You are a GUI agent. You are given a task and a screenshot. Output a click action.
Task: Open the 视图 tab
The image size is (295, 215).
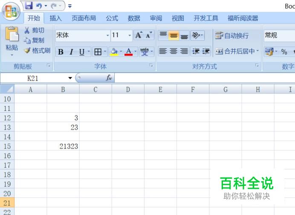pos(178,18)
